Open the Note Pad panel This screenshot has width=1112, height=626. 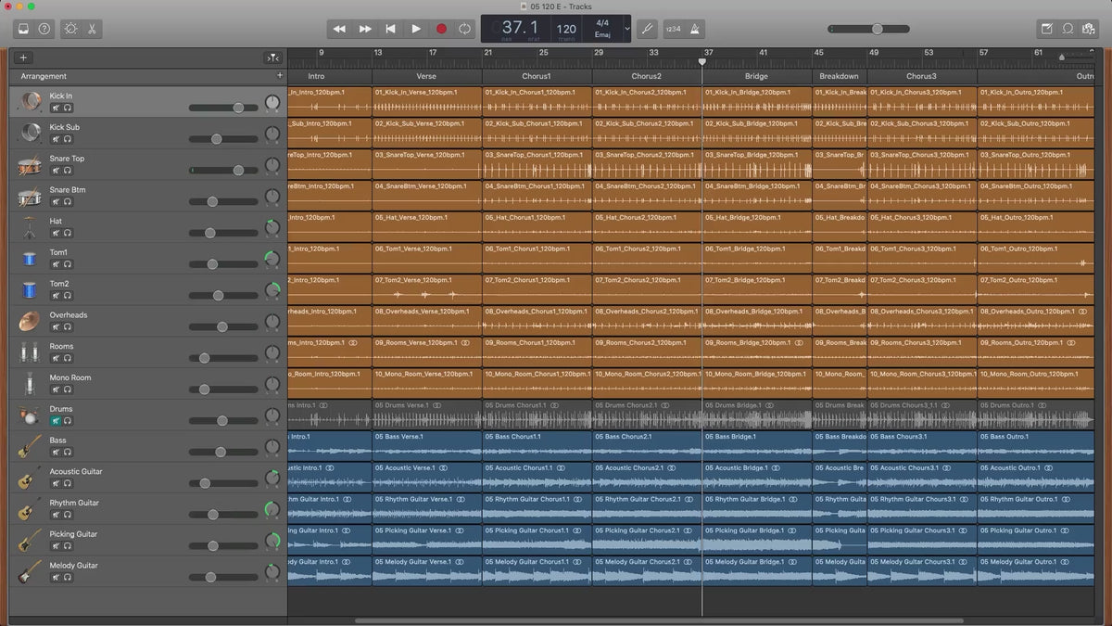pos(1046,29)
